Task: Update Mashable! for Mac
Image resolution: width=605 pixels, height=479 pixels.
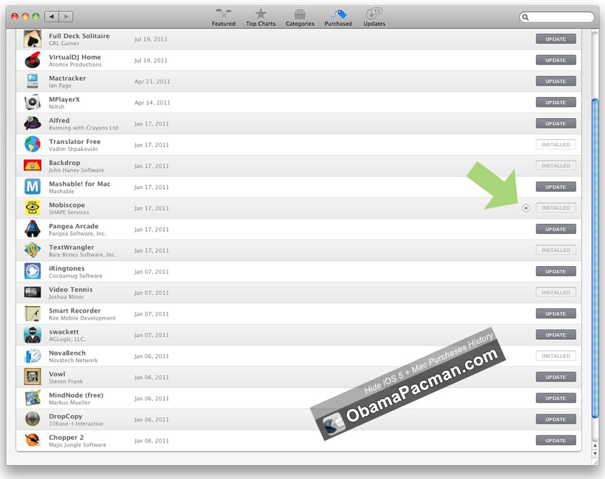Action: coord(556,187)
